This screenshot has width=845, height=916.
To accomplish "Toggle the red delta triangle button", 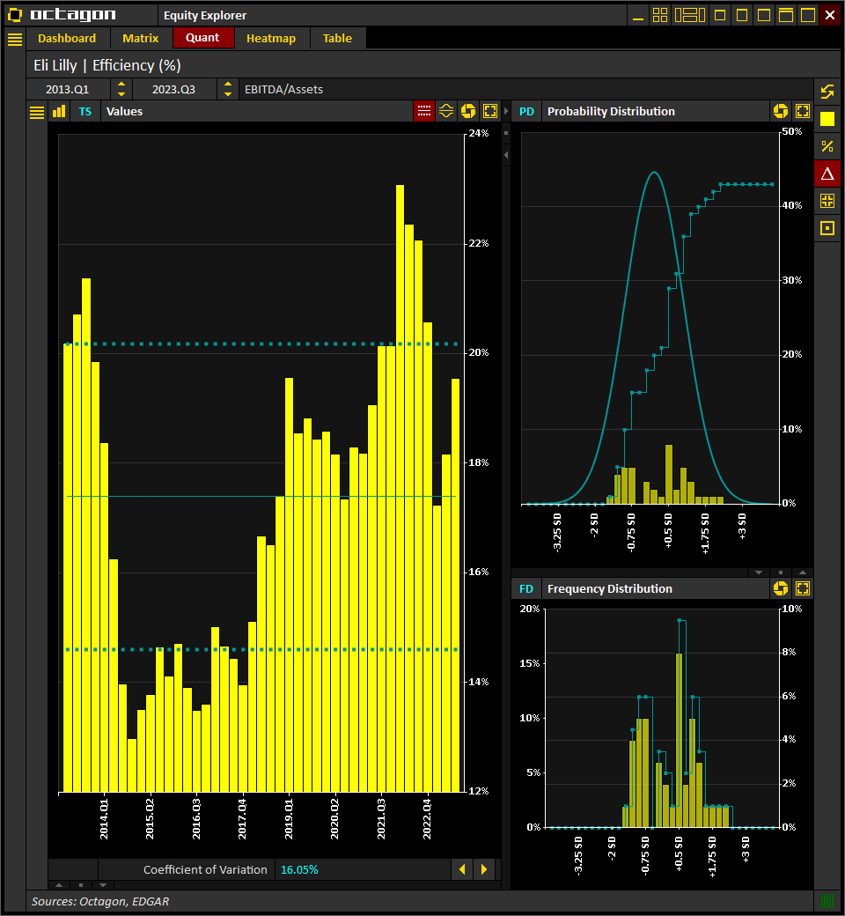I will pos(827,174).
